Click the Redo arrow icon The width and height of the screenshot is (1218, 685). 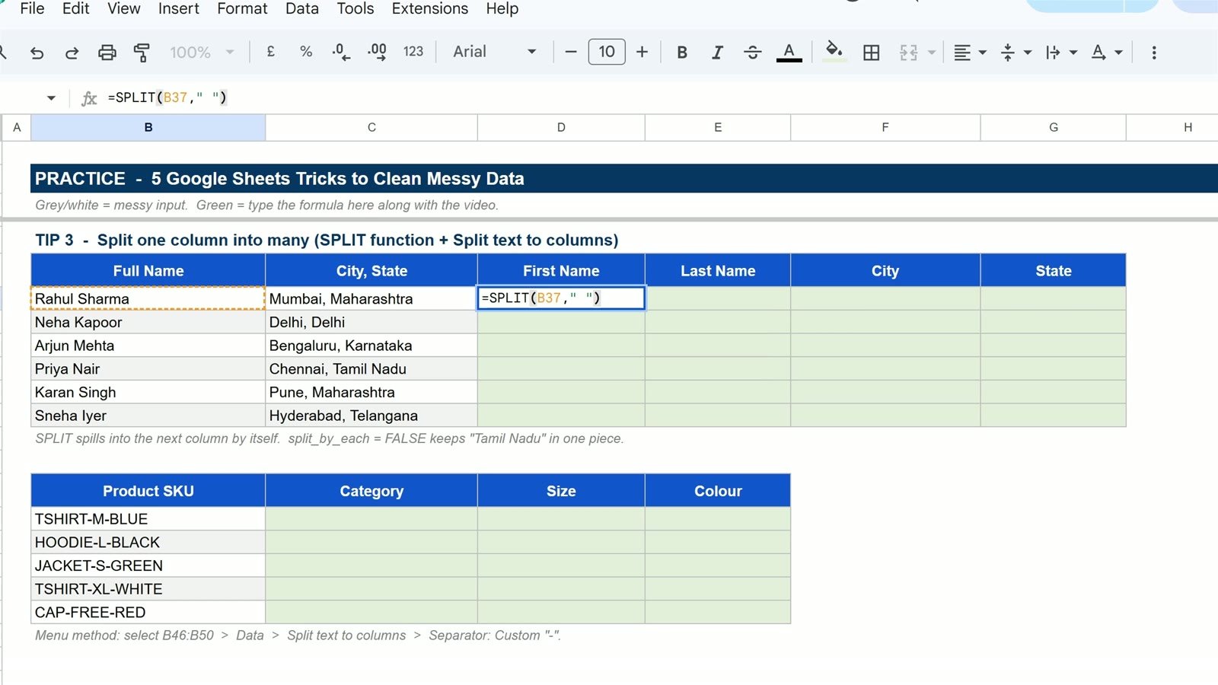72,53
